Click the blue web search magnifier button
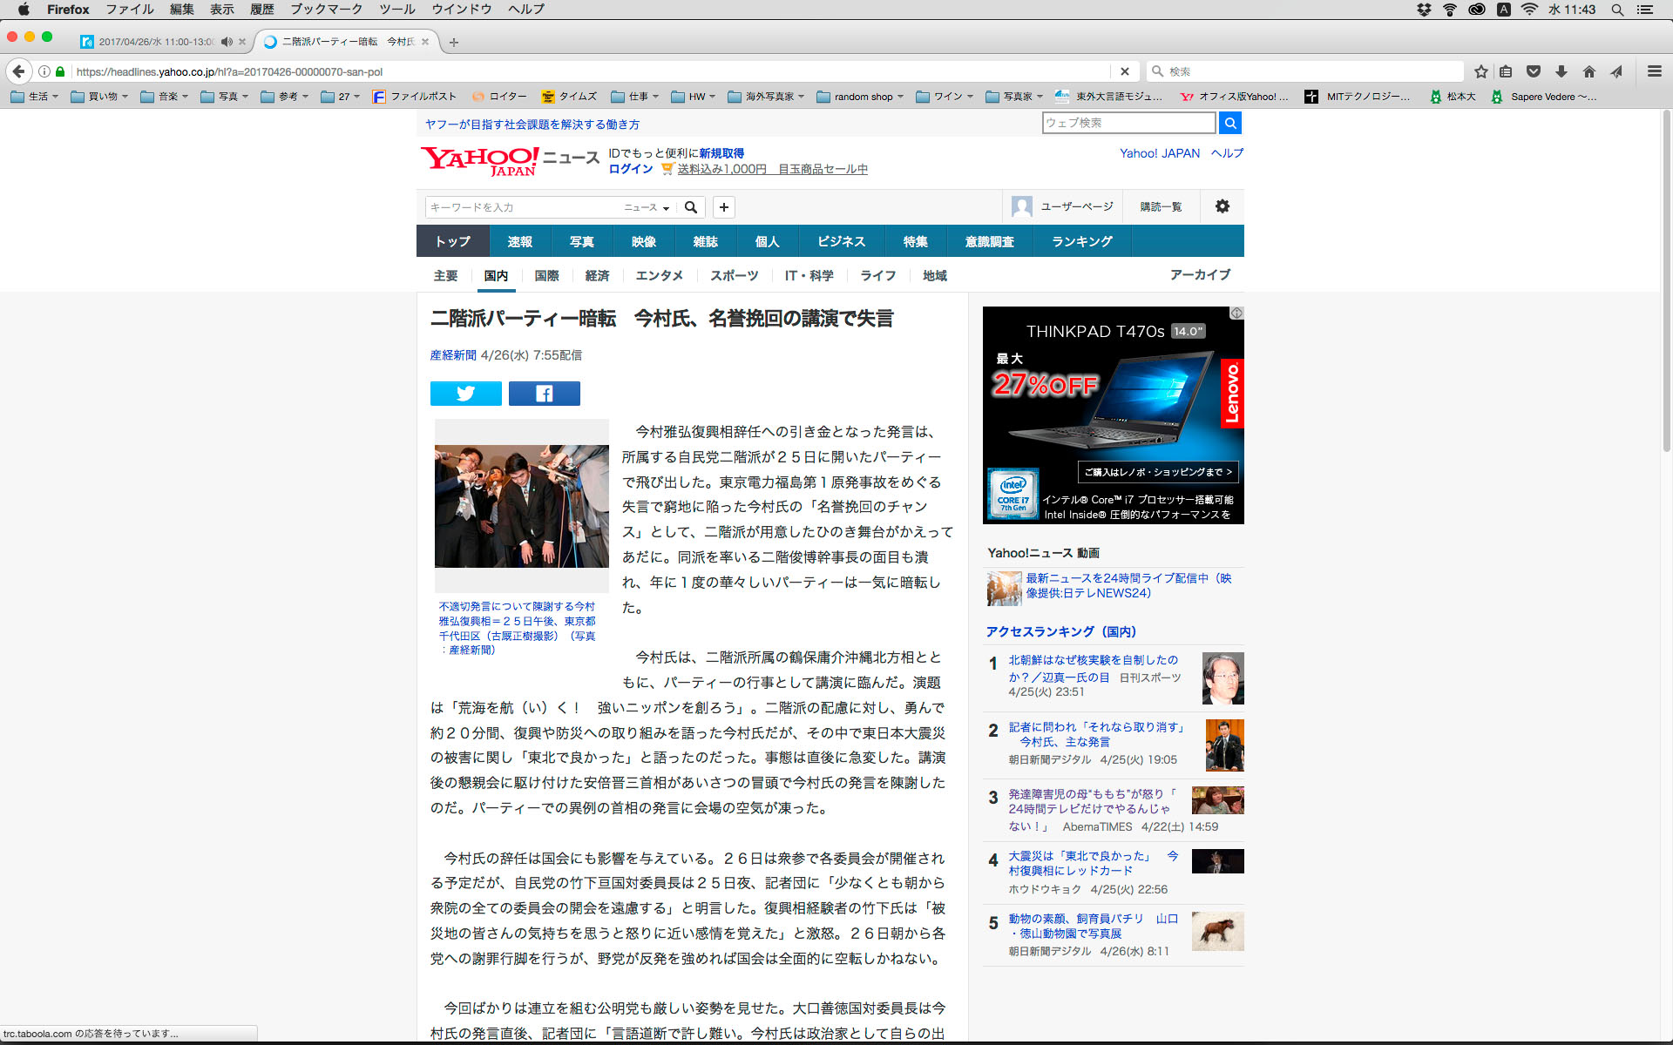The height and width of the screenshot is (1045, 1673). (x=1229, y=123)
